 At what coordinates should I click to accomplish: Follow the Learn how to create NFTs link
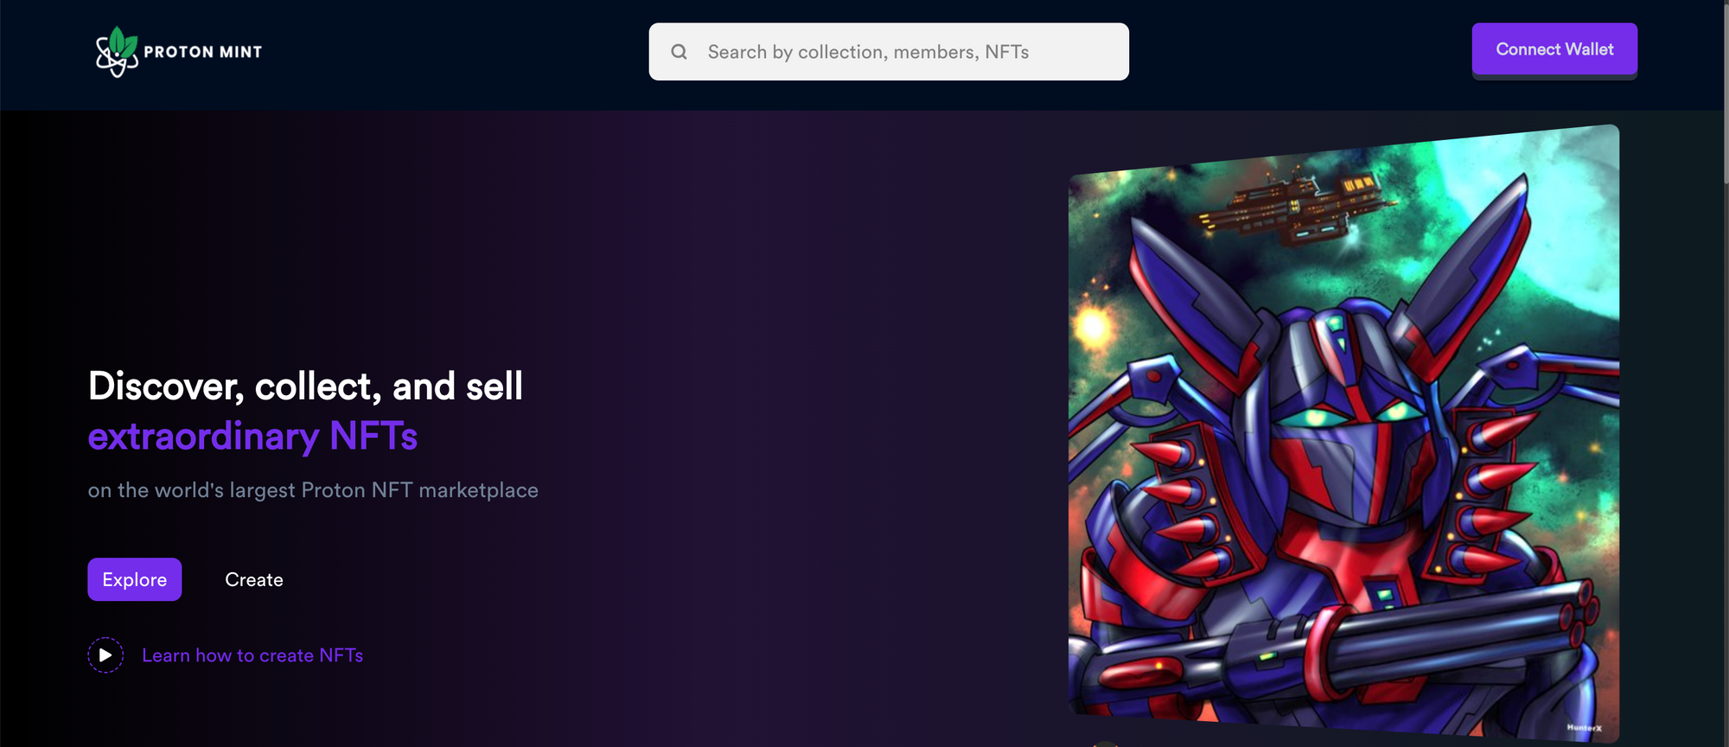click(252, 655)
